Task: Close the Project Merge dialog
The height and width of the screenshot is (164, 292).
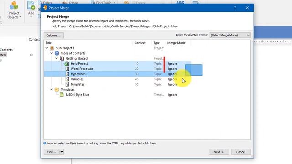Action: (247, 8)
